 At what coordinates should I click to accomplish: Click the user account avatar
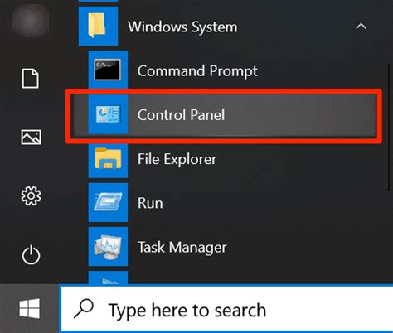(31, 21)
